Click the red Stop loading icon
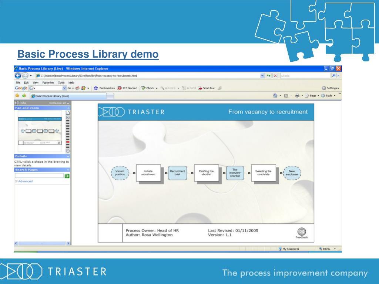This screenshot has height=284, width=379. (275, 75)
